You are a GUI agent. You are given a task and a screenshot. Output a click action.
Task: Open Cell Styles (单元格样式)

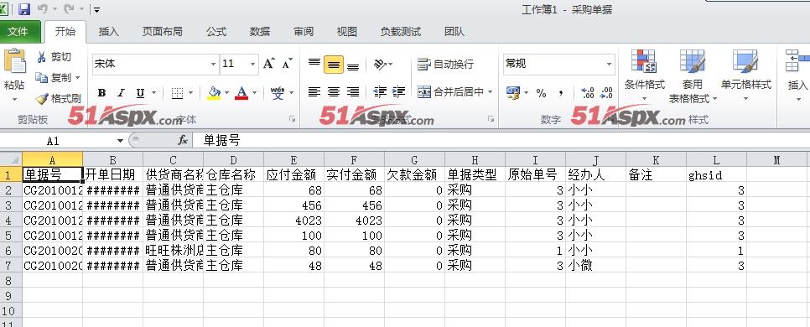point(746,75)
